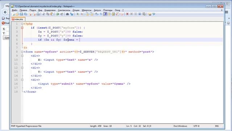The width and height of the screenshot is (232, 131).
Task: Toggle synchronized vertical scrolling icon
Action: click(x=87, y=14)
